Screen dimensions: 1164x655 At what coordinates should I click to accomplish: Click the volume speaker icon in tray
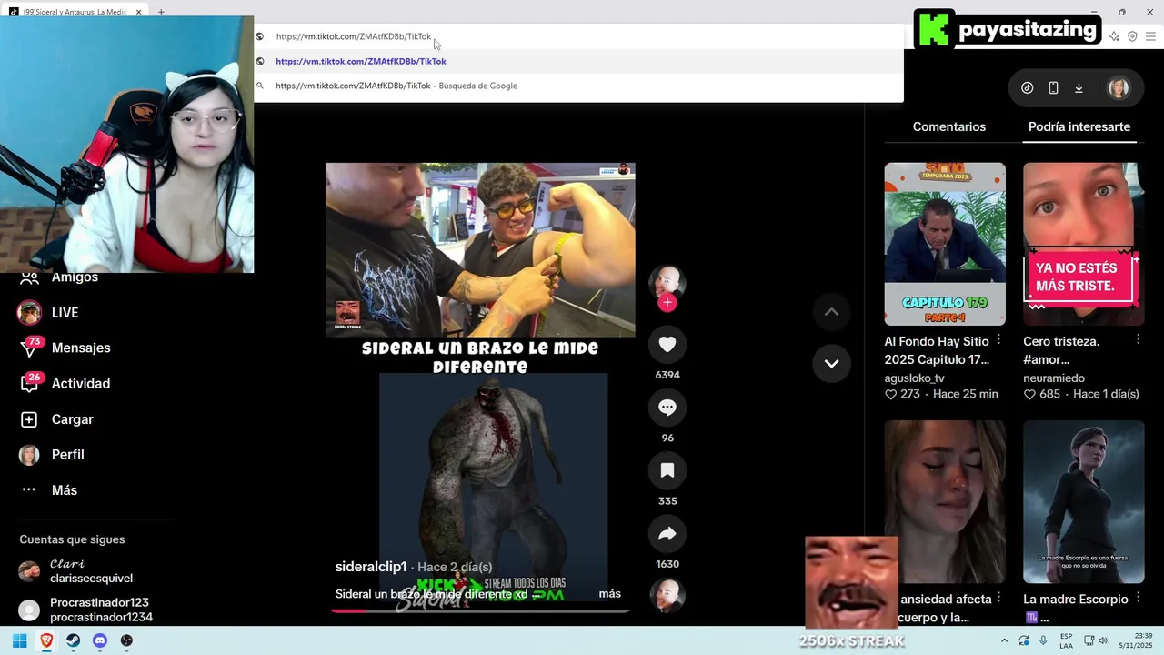[1103, 640]
